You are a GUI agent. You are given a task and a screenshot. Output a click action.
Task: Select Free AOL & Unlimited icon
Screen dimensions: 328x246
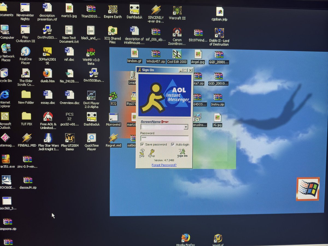(x=48, y=117)
